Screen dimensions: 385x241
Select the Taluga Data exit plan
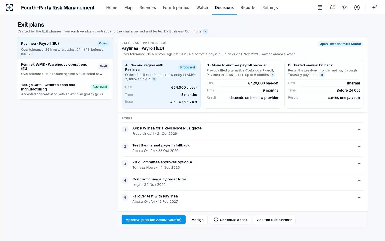pos(65,89)
